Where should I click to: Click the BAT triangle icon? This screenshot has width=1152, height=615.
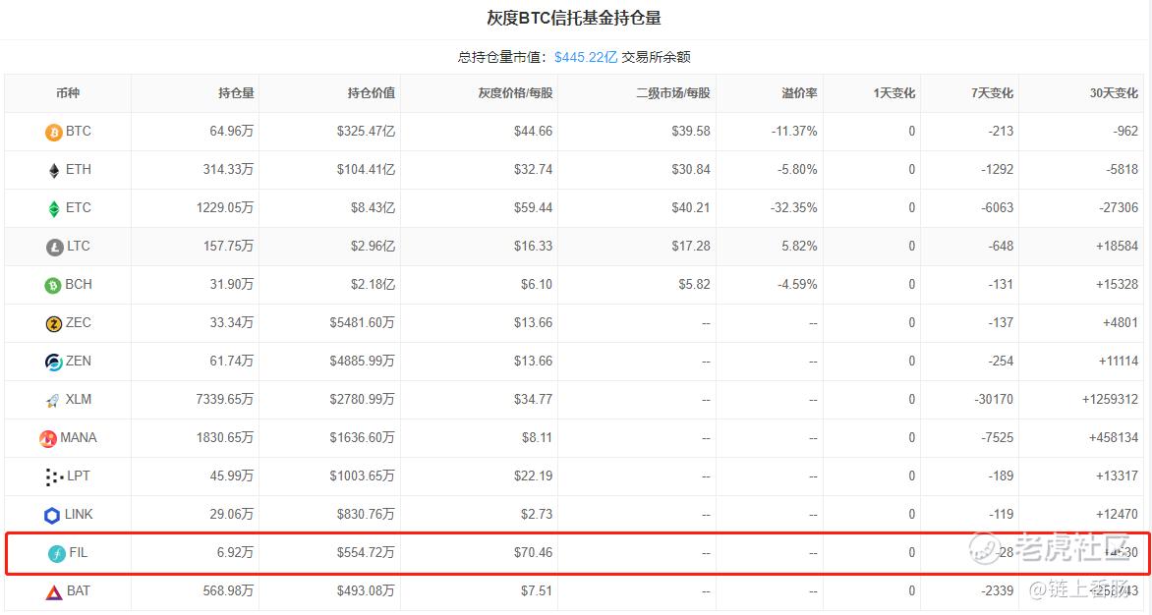[54, 592]
